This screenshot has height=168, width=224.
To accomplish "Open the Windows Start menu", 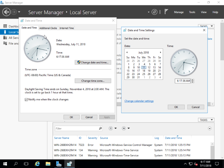I will click(x=5, y=164).
